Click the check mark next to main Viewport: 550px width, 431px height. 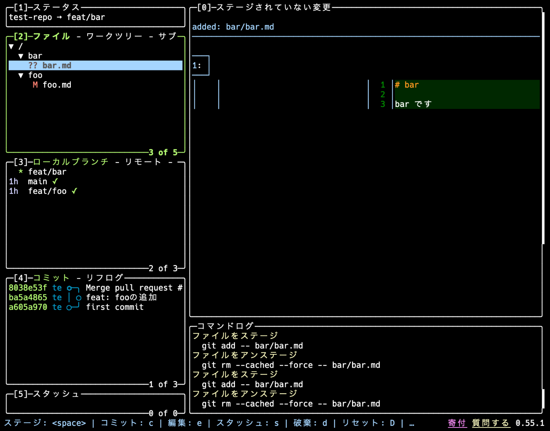[55, 181]
